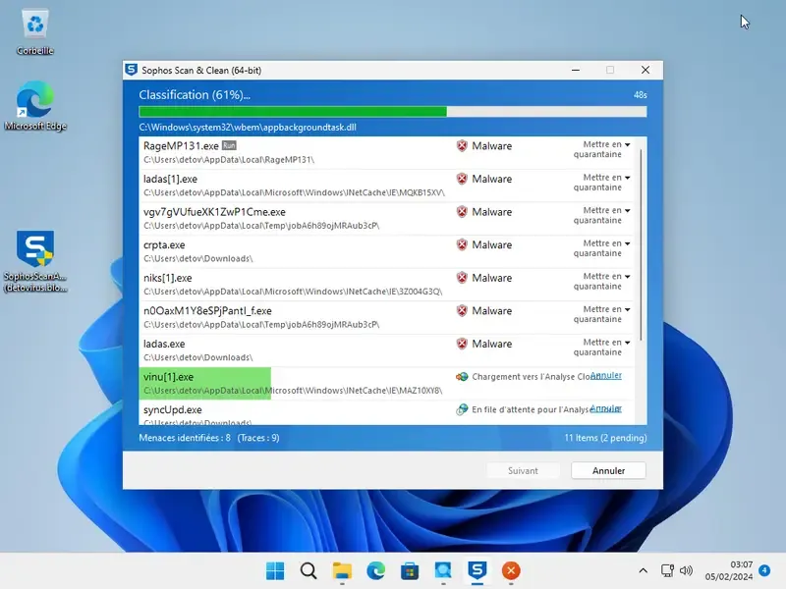Click the 48s remaining time label
786x589 pixels.
(641, 94)
